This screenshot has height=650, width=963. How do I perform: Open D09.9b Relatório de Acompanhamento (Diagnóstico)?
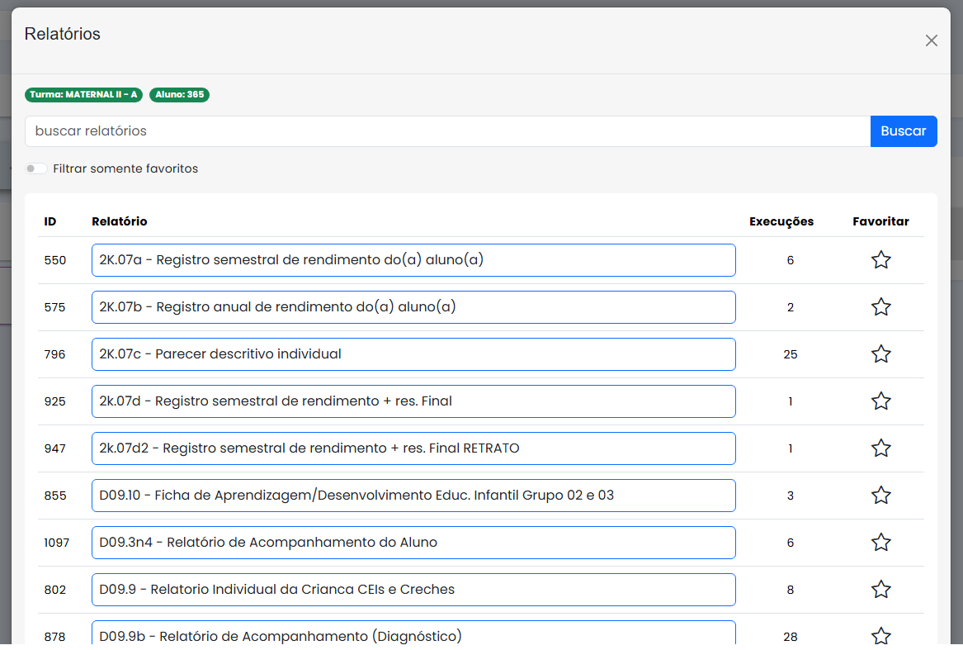[413, 633]
